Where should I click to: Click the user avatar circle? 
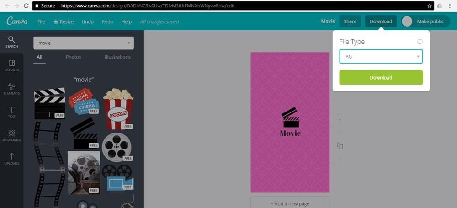click(x=407, y=21)
